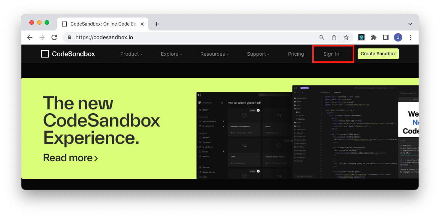Viewport: 440px width, 218px height.
Task: Click the Create Sandbox button
Action: pos(378,54)
